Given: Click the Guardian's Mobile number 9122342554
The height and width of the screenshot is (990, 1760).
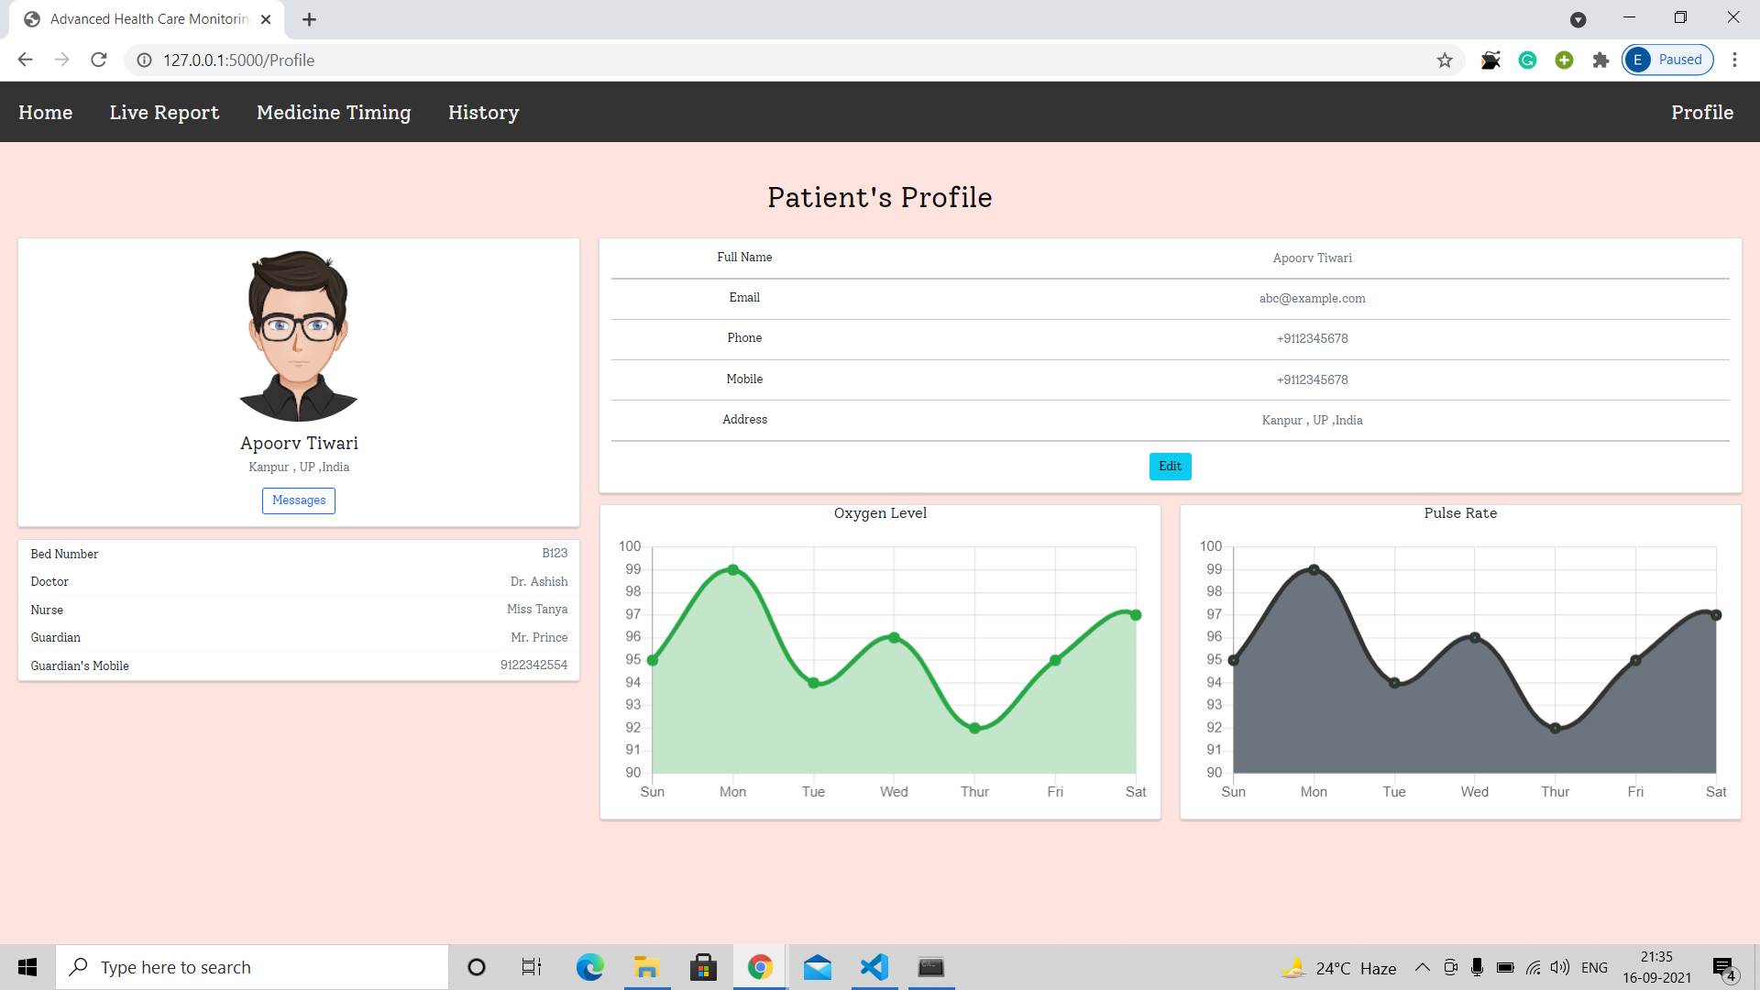Looking at the screenshot, I should [533, 665].
